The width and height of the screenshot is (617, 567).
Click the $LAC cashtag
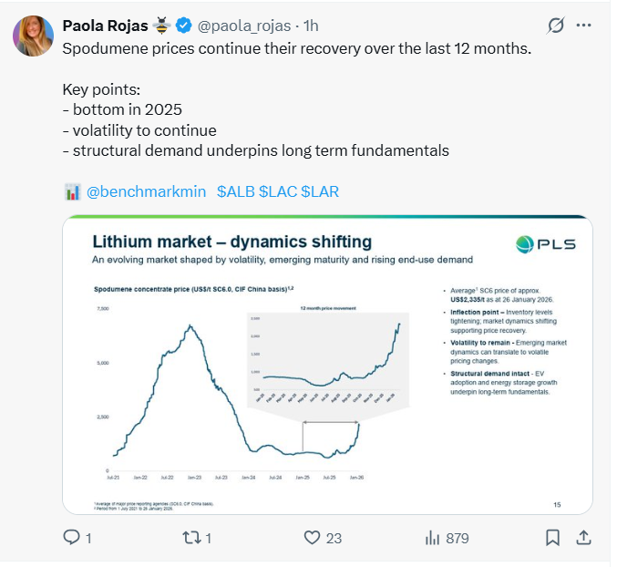click(x=278, y=191)
